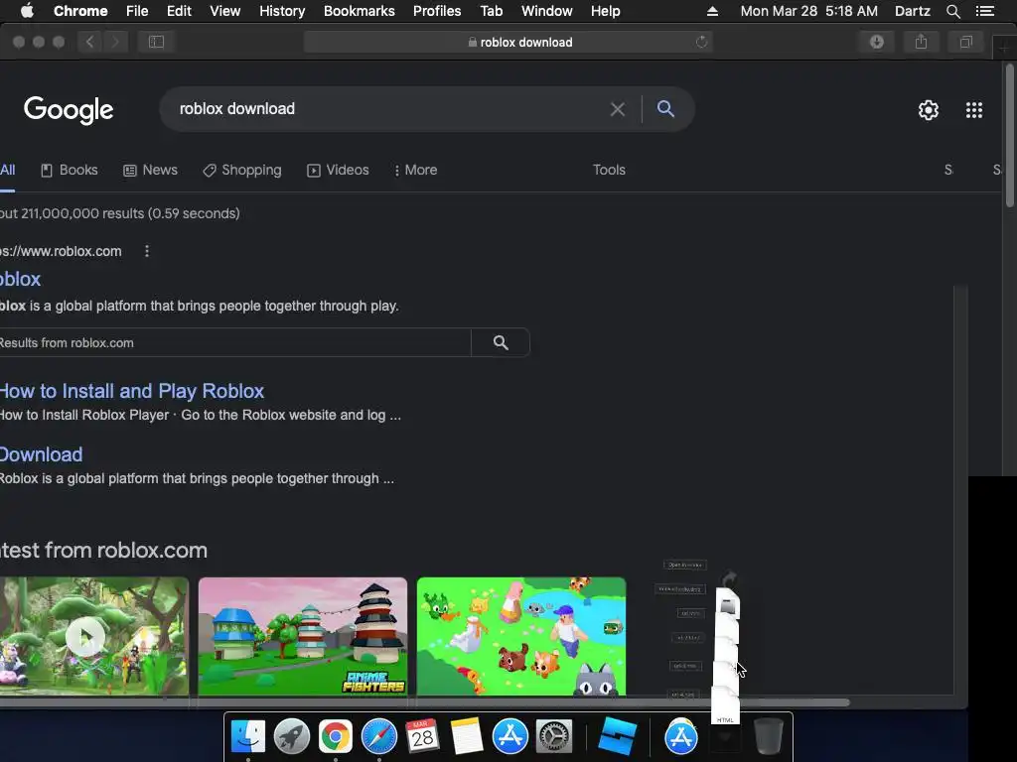Open Launchpad in the Dock
Image resolution: width=1017 pixels, height=762 pixels.
coord(292,737)
